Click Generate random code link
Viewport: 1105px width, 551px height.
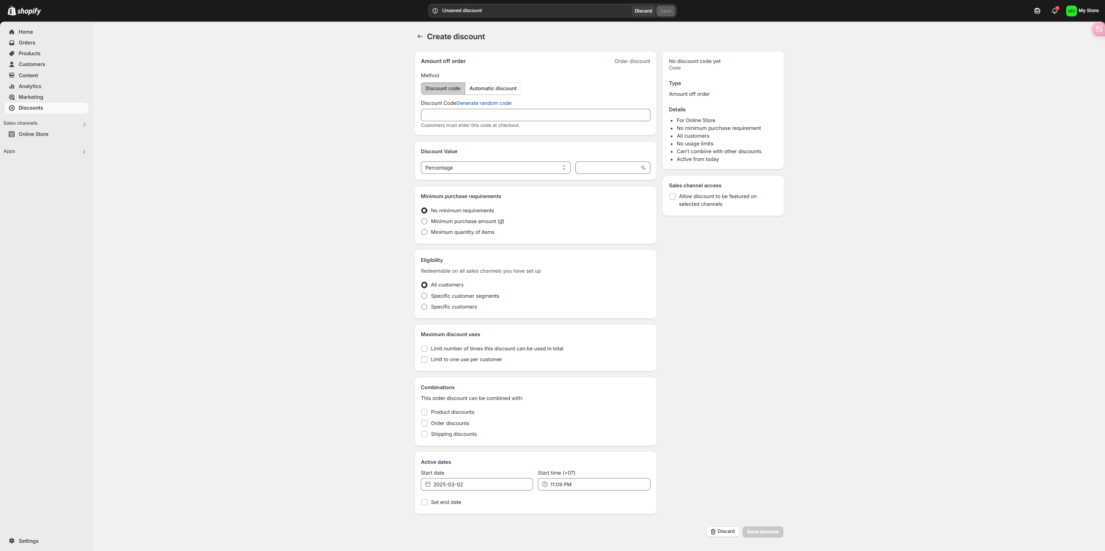click(483, 103)
